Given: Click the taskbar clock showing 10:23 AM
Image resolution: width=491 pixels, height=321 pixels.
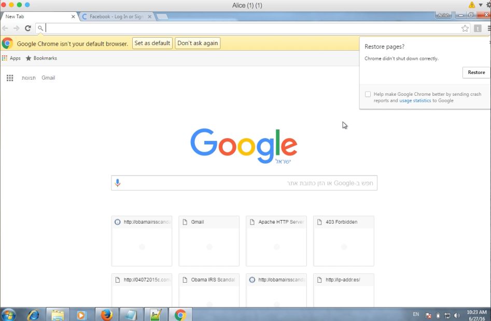Looking at the screenshot, I should click(x=476, y=315).
